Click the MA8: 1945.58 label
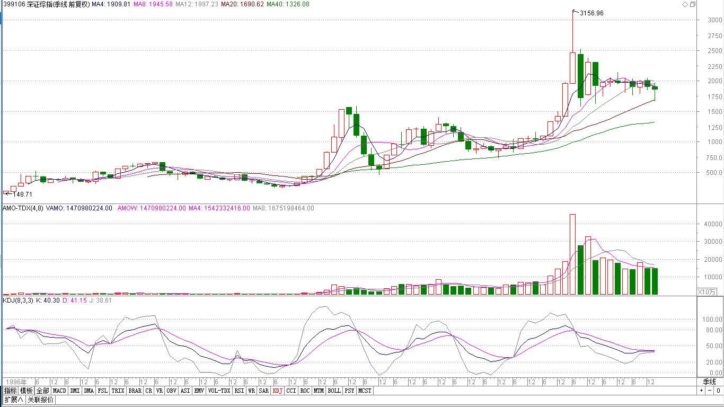The height and width of the screenshot is (407, 724). click(x=153, y=4)
